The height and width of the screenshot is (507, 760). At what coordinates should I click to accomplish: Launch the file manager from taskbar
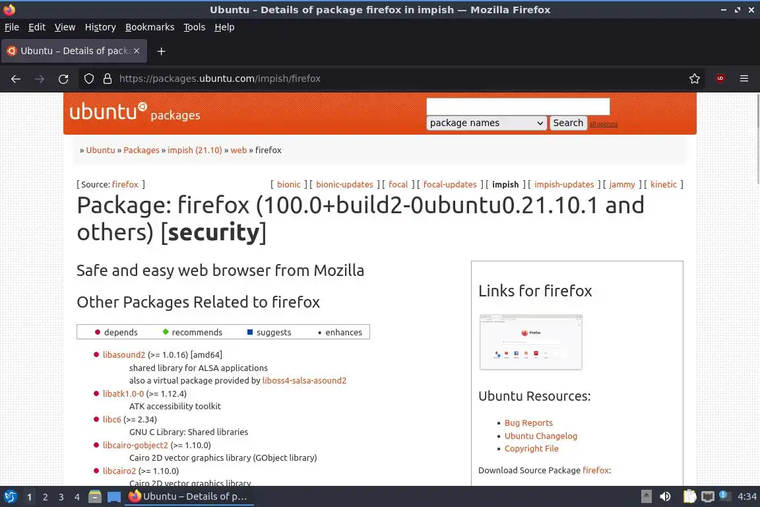click(x=95, y=496)
